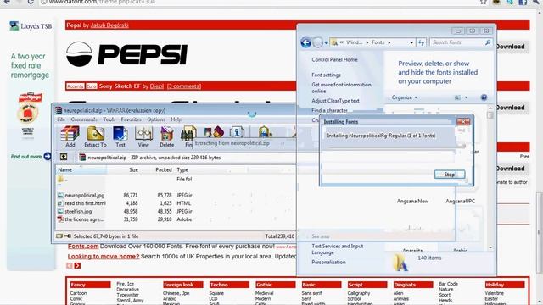Viewport: 543px width, 305px height.
Task: Open the Options menu in WinRAR
Action: [156, 119]
